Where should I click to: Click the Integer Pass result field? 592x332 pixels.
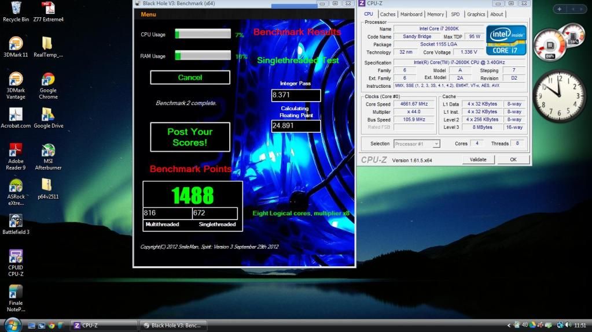click(x=296, y=95)
